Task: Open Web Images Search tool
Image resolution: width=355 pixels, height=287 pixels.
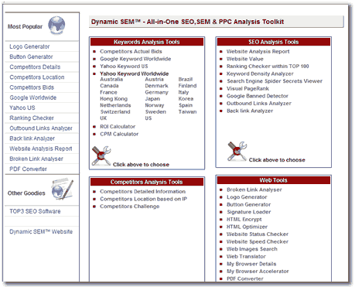Action: pos(252,249)
